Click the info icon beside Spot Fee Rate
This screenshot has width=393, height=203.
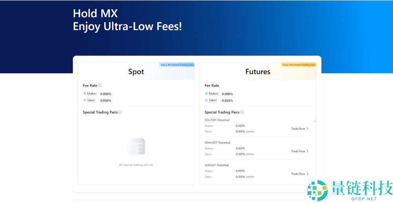tap(100, 85)
